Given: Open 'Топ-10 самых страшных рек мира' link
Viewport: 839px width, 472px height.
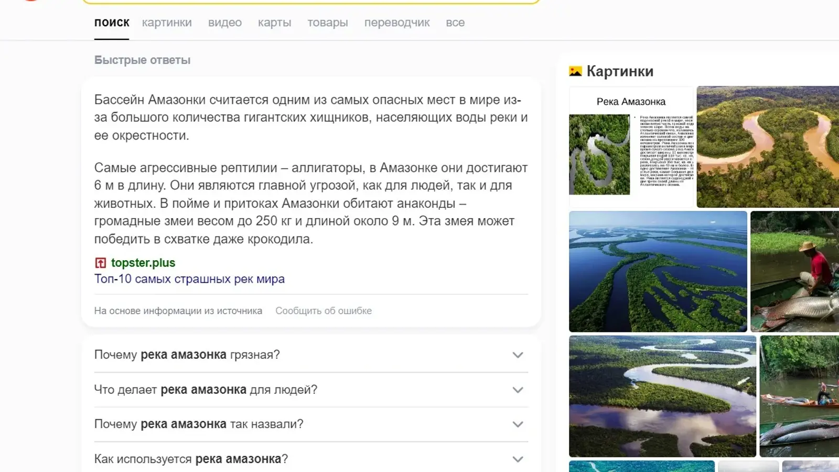Looking at the screenshot, I should [189, 279].
